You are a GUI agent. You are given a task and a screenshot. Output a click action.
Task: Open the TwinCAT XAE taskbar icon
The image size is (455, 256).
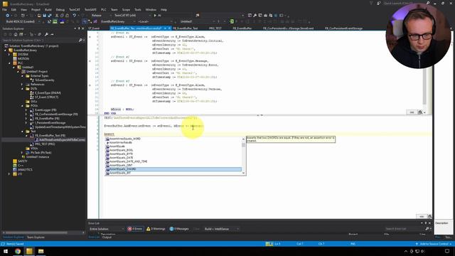coord(29,251)
